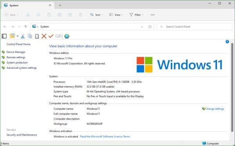Open Remote settings
The width and height of the screenshot is (235, 146).
click(16, 57)
